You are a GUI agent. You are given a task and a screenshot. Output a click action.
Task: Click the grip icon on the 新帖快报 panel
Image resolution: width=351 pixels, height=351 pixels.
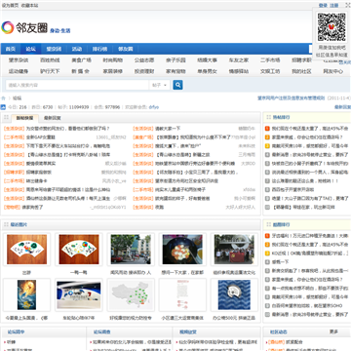pyautogui.click(x=6, y=117)
